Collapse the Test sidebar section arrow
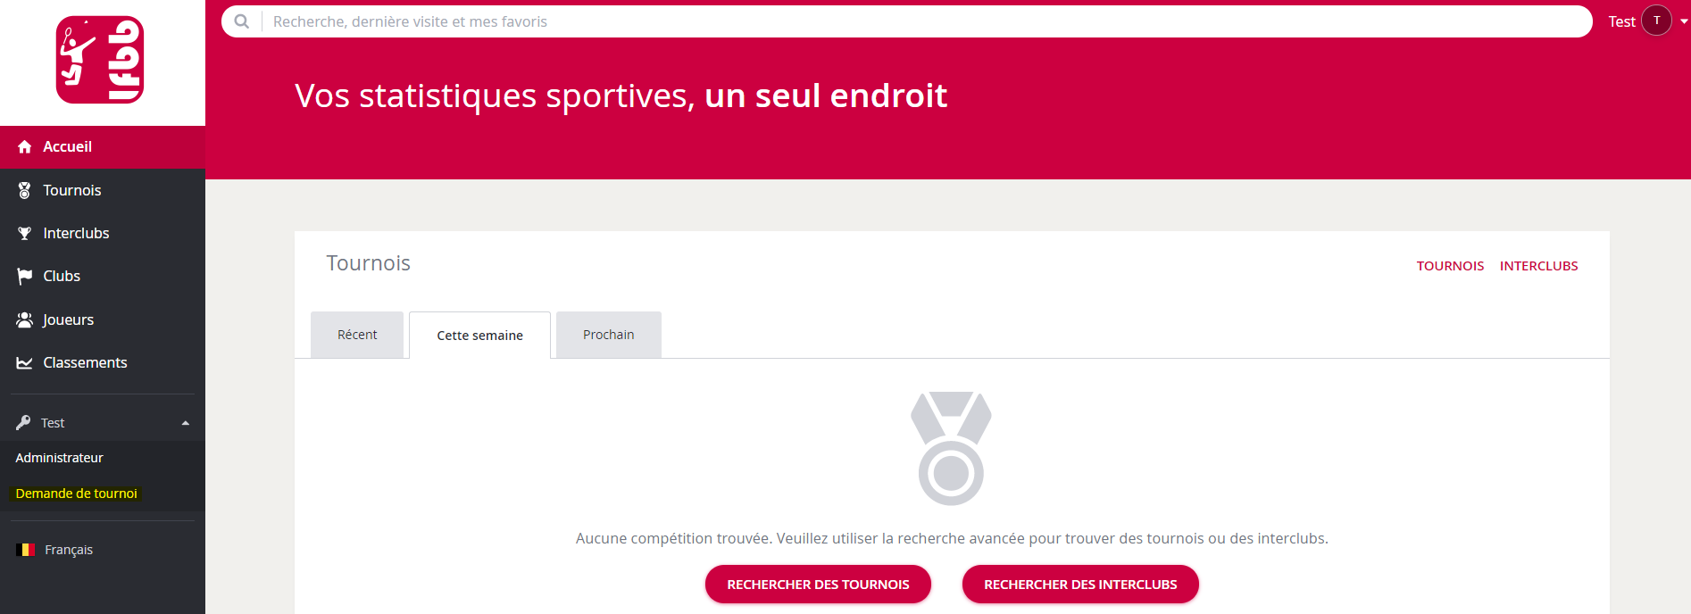 click(x=186, y=423)
